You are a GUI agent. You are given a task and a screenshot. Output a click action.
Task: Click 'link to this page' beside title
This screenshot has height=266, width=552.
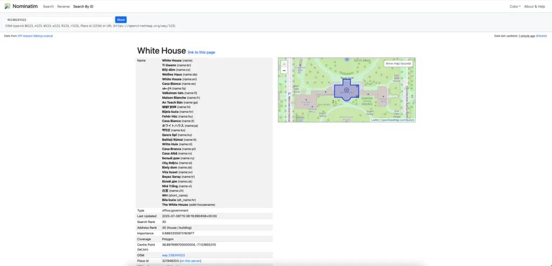click(201, 52)
